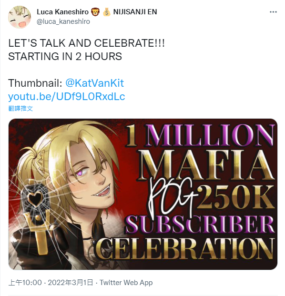Click the 上午10:00 timestamp
Viewport: 285px width, 296px height.
pos(25,283)
